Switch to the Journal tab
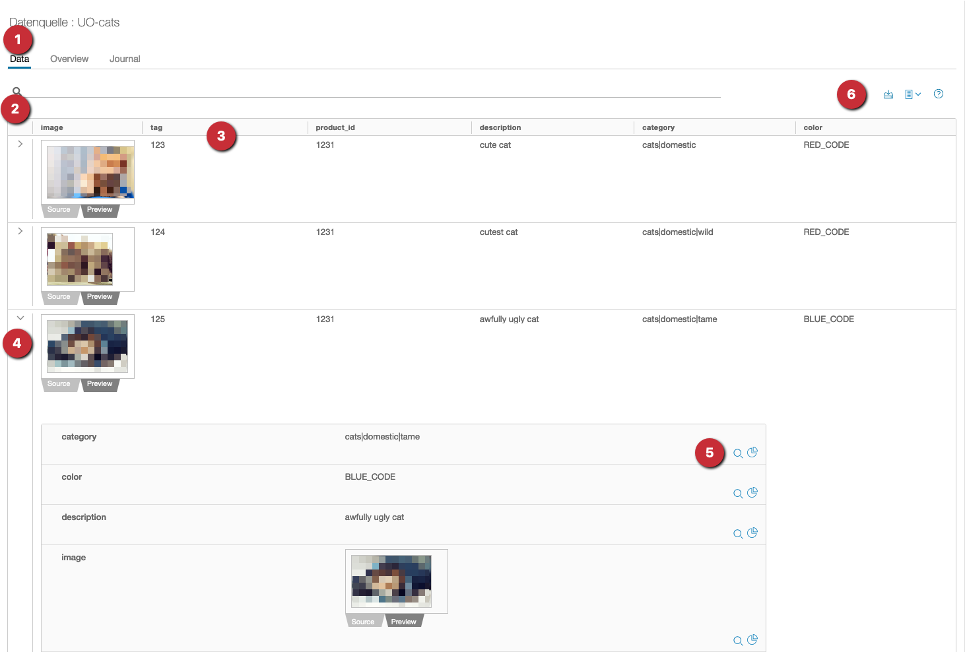965x652 pixels. pyautogui.click(x=125, y=59)
